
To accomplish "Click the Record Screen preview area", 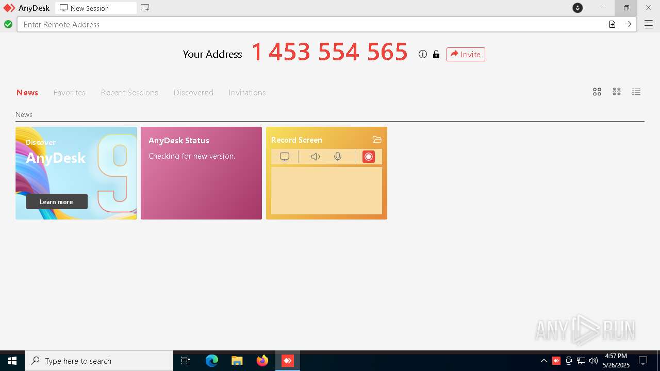I will 326,191.
